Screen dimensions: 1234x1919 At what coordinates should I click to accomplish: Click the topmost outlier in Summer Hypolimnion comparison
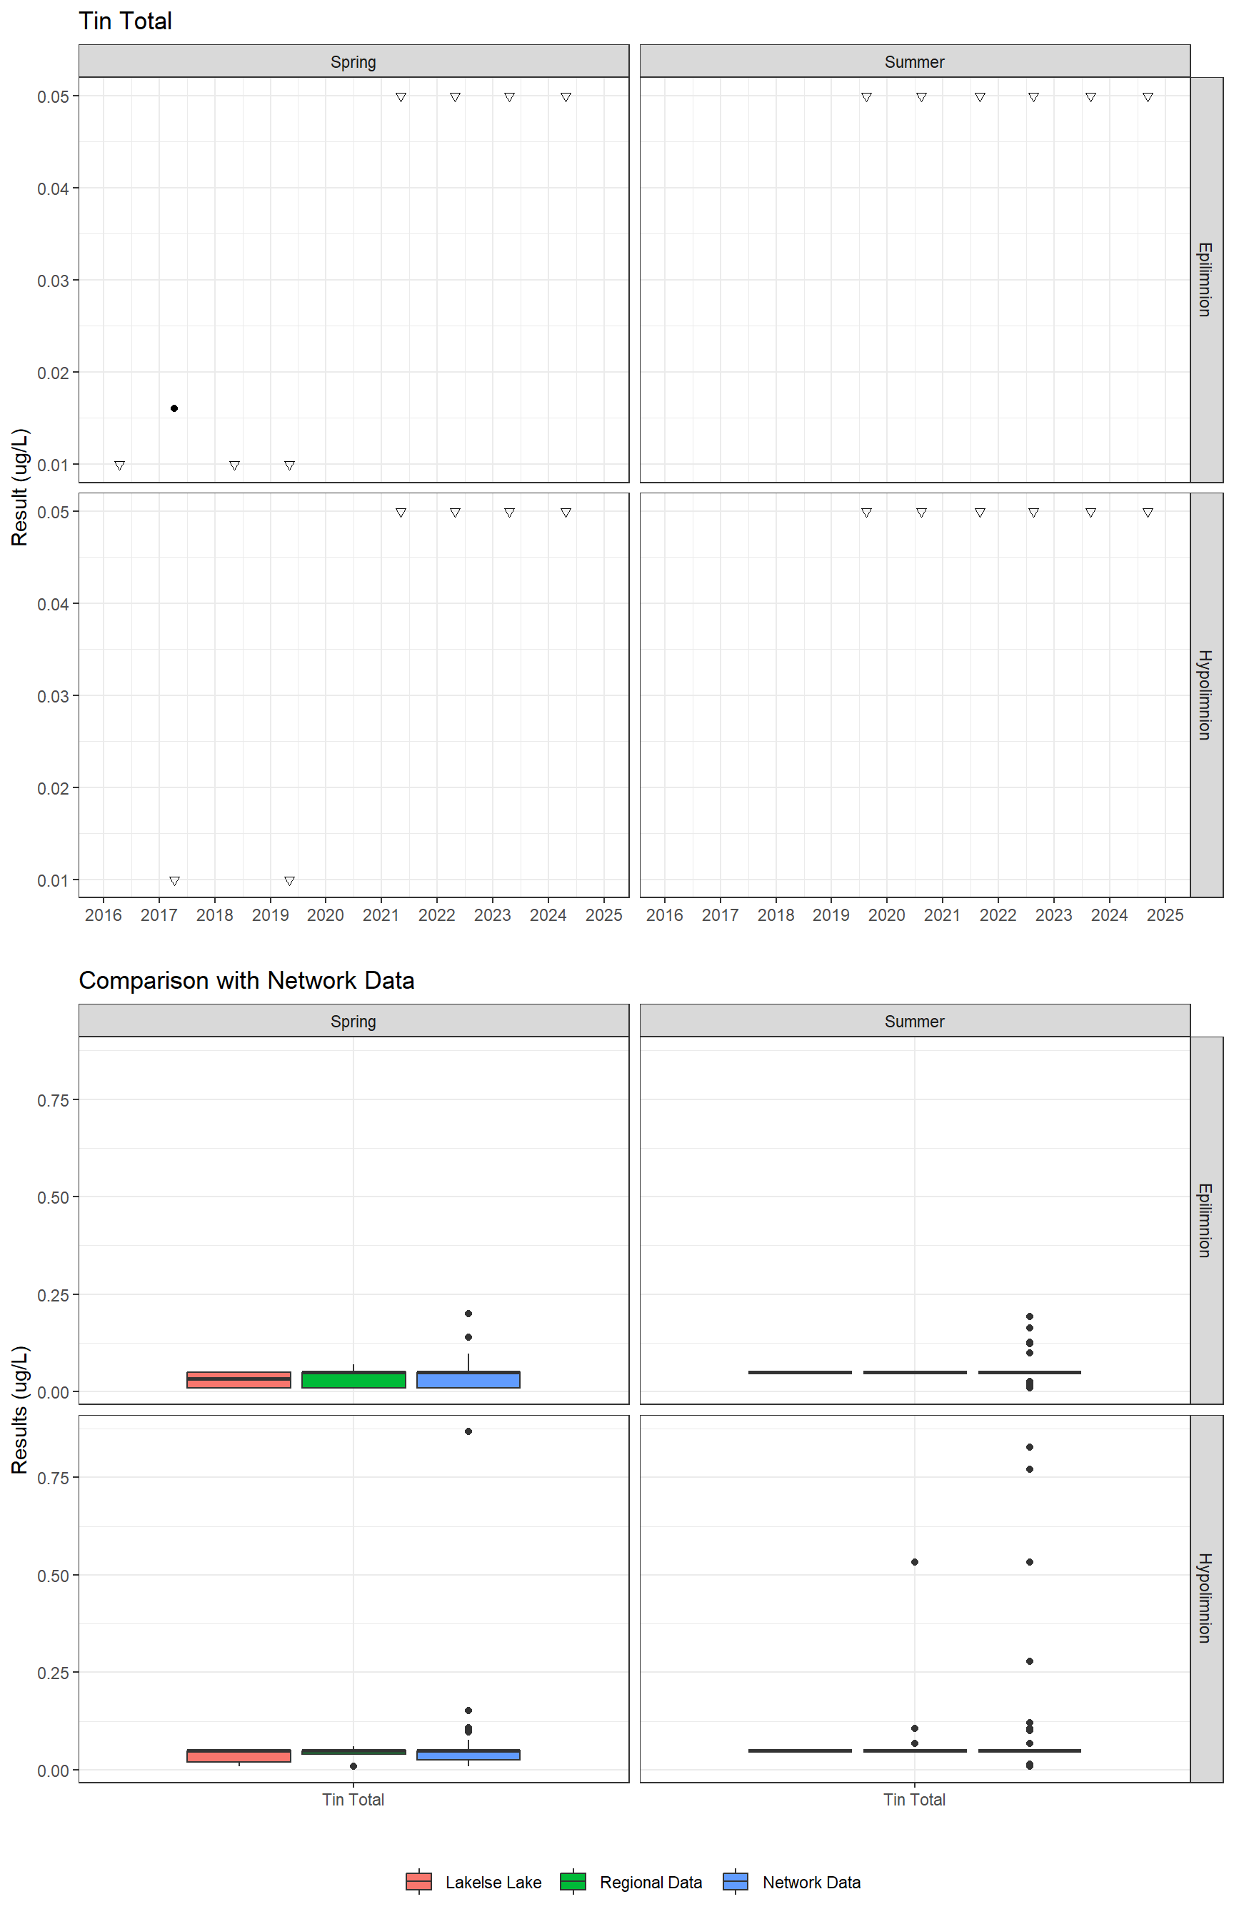[x=1030, y=1447]
